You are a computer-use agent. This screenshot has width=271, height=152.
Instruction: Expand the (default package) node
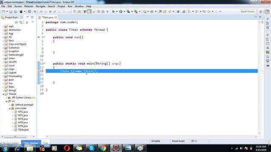[x=10, y=105]
